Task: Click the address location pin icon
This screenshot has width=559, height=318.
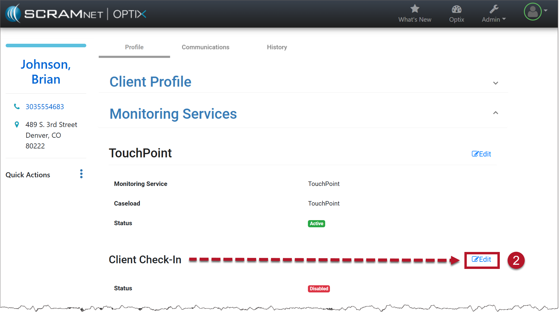Action: pos(17,125)
